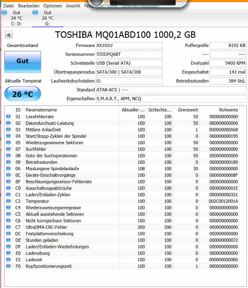Select the Ladereibung parameter name
Viewport: 248px width, 288px height.
[x=38, y=253]
